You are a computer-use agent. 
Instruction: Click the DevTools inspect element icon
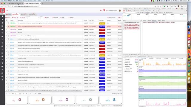[124, 9]
